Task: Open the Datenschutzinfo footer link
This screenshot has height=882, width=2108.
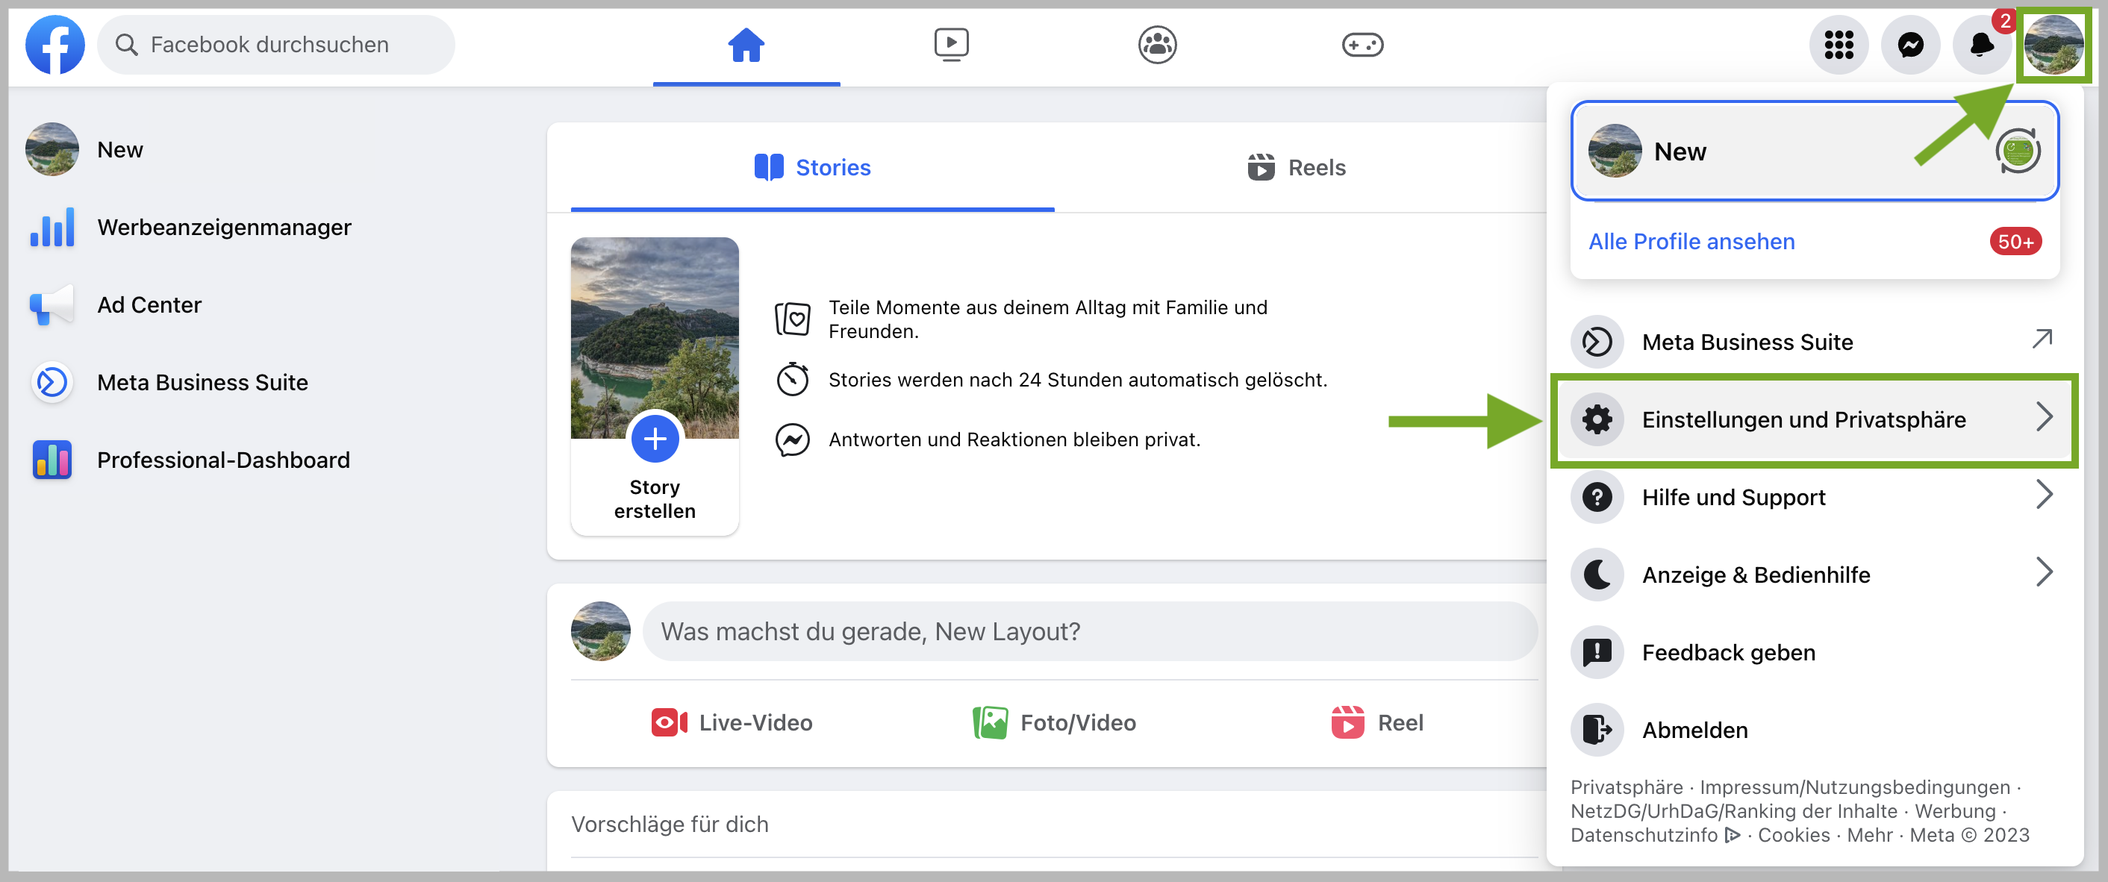Action: coord(1655,834)
